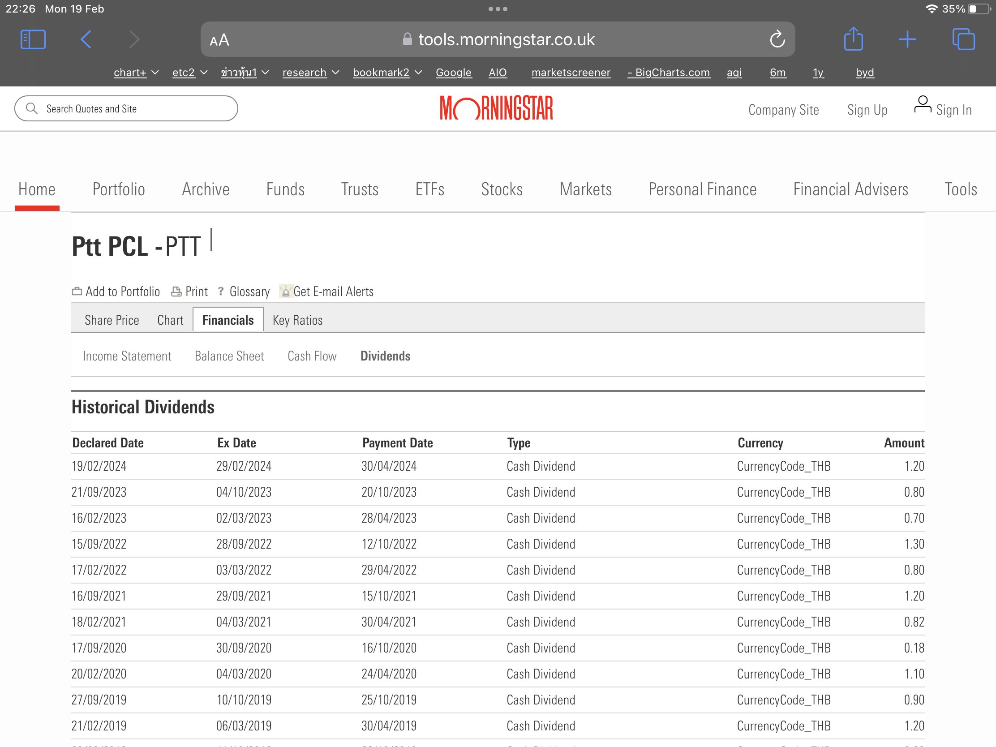Click the Sign Up link

pyautogui.click(x=867, y=110)
